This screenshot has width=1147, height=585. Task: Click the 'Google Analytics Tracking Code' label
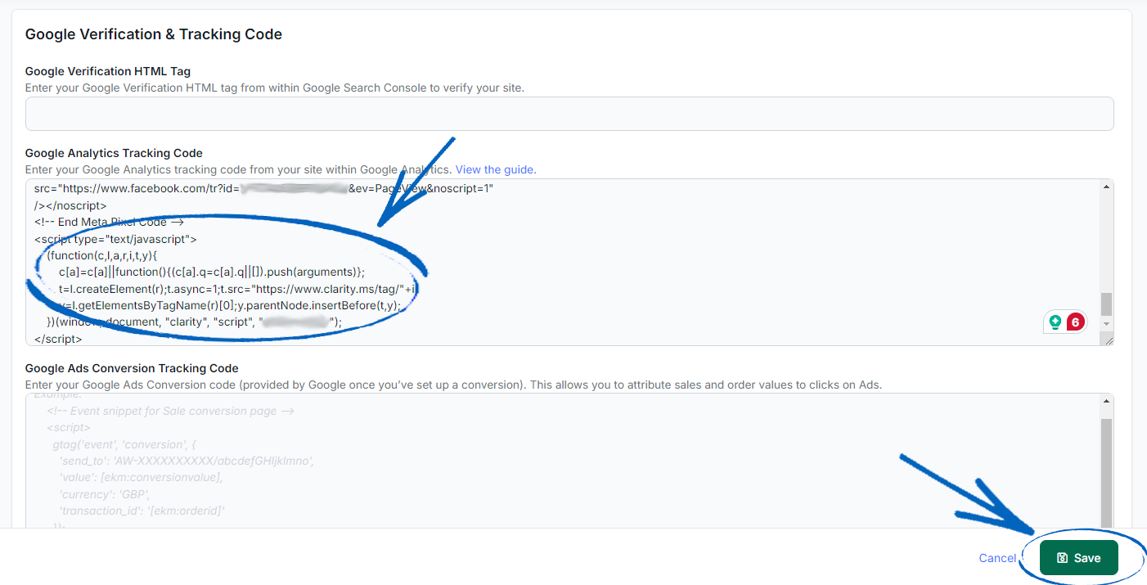tap(114, 153)
